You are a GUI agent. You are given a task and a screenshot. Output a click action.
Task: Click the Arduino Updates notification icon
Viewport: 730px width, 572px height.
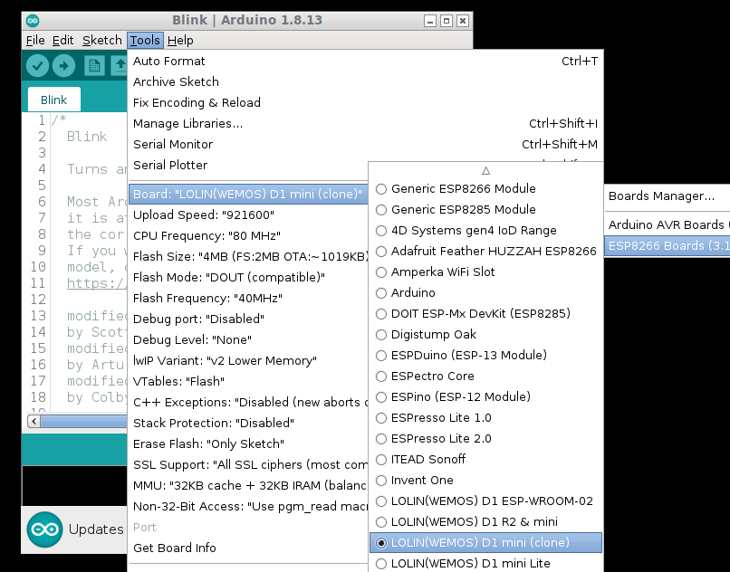(x=44, y=529)
